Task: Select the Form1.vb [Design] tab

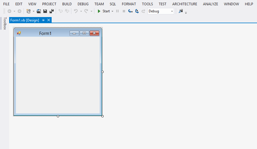Action: [x=24, y=20]
